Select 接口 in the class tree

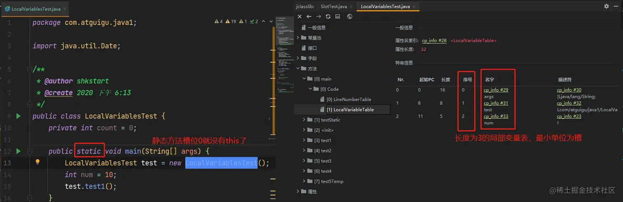click(x=312, y=48)
